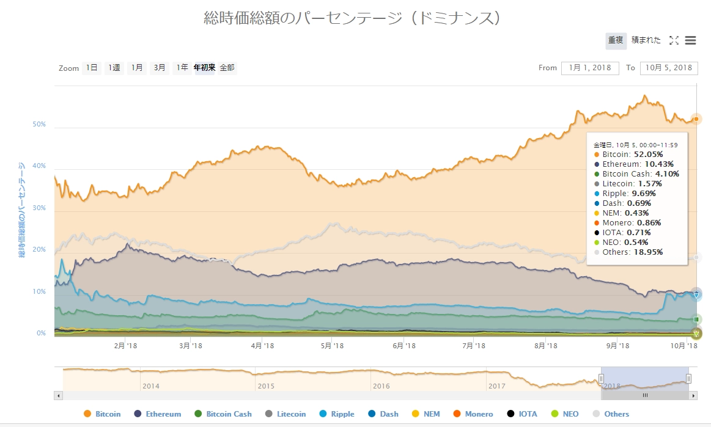Click the IOTA black legend dot
Image resolution: width=711 pixels, height=427 pixels.
510,414
